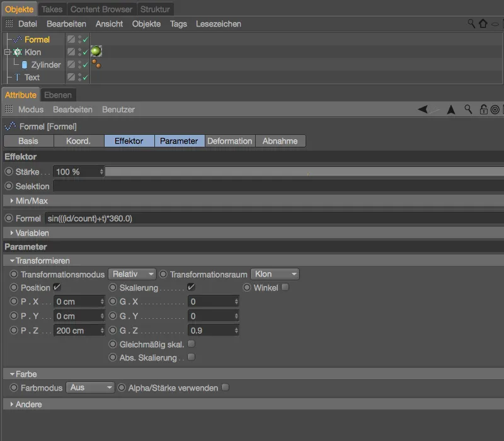Screen dimensions: 504x441
Task: Select the Deformation tab in Formel attributes
Action: click(230, 141)
